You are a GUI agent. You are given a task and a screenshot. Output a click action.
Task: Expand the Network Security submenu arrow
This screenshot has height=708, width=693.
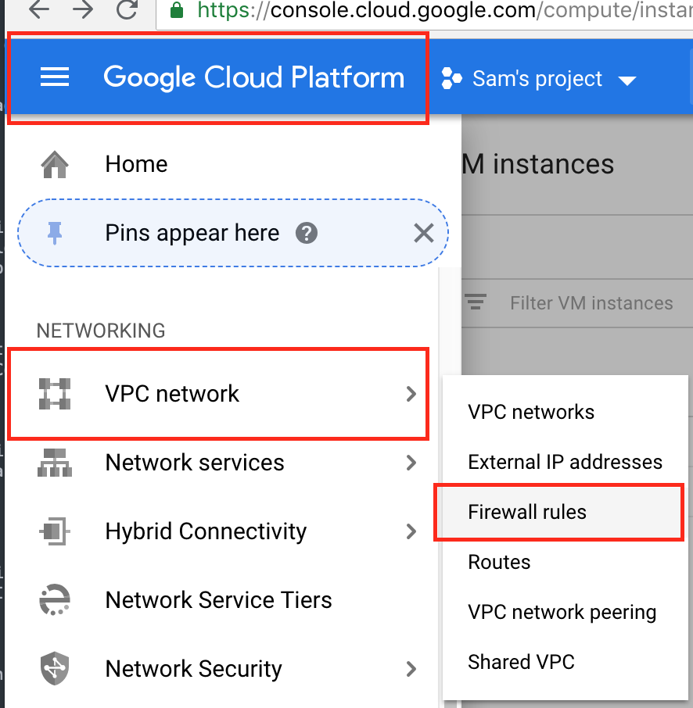pyautogui.click(x=411, y=669)
